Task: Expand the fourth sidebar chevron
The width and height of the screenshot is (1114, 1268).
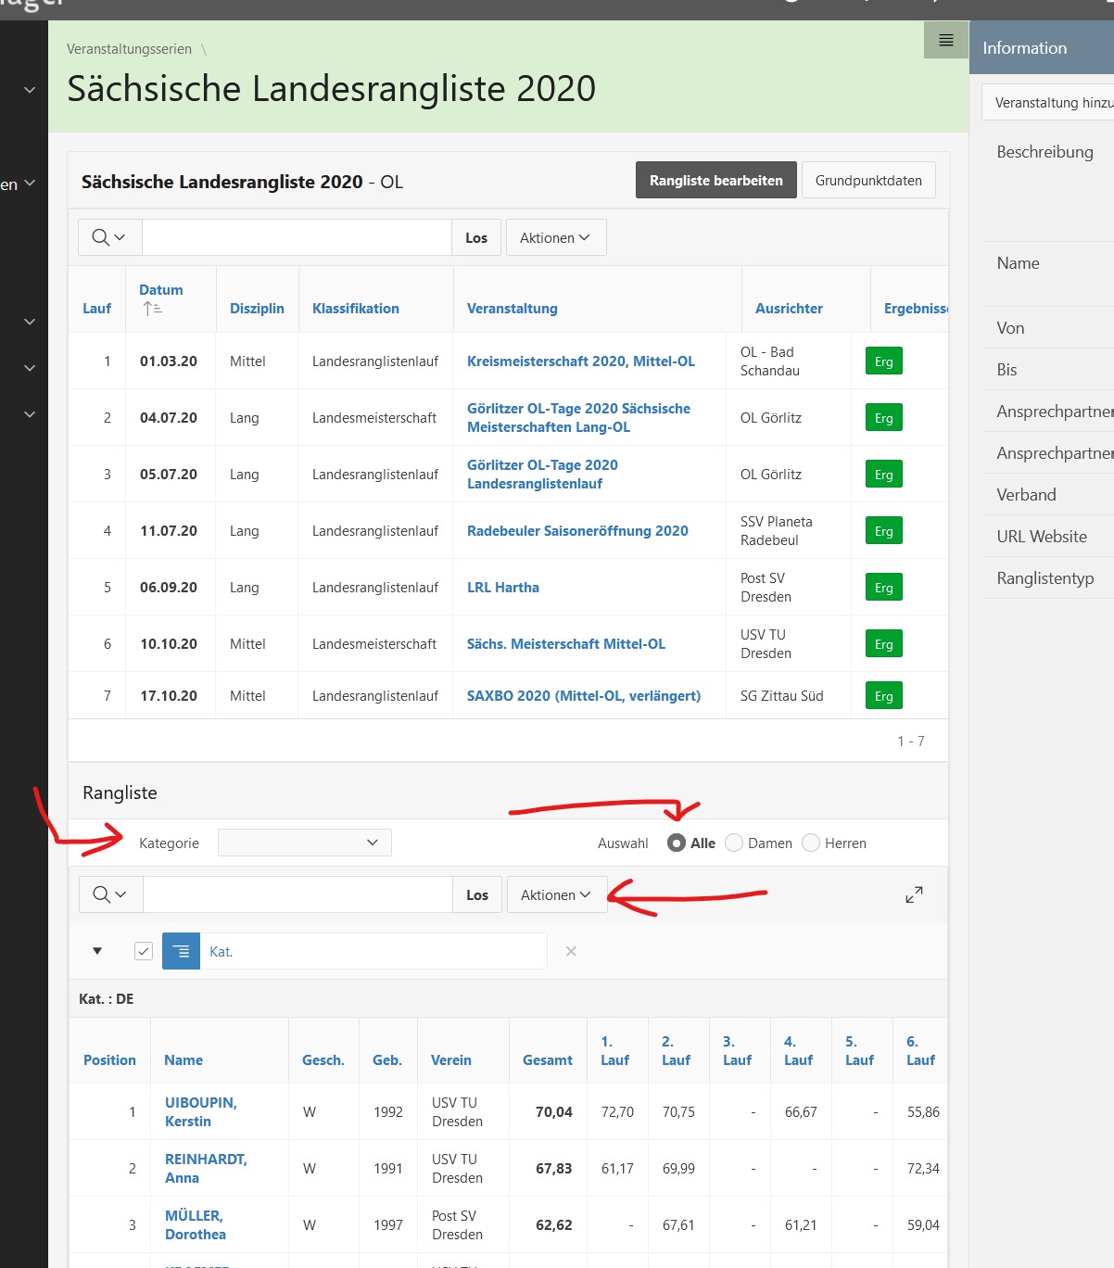Action: pos(30,368)
